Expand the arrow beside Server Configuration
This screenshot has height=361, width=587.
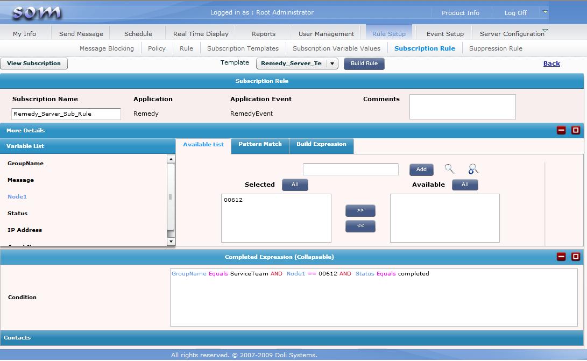tap(546, 31)
